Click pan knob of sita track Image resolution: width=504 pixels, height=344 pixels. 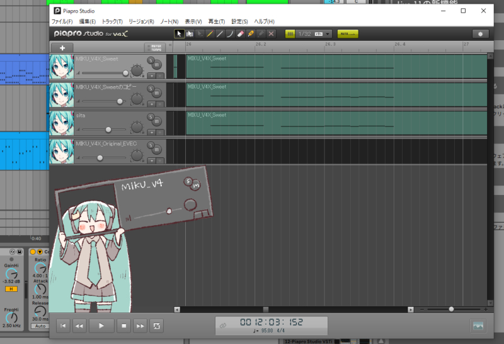(x=137, y=127)
